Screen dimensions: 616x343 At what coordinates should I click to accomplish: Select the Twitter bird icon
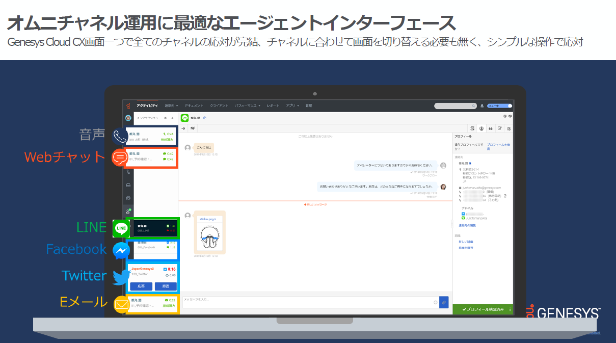(121, 276)
